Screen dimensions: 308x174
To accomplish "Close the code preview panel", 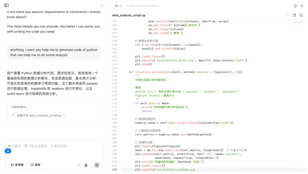I will (302, 5).
